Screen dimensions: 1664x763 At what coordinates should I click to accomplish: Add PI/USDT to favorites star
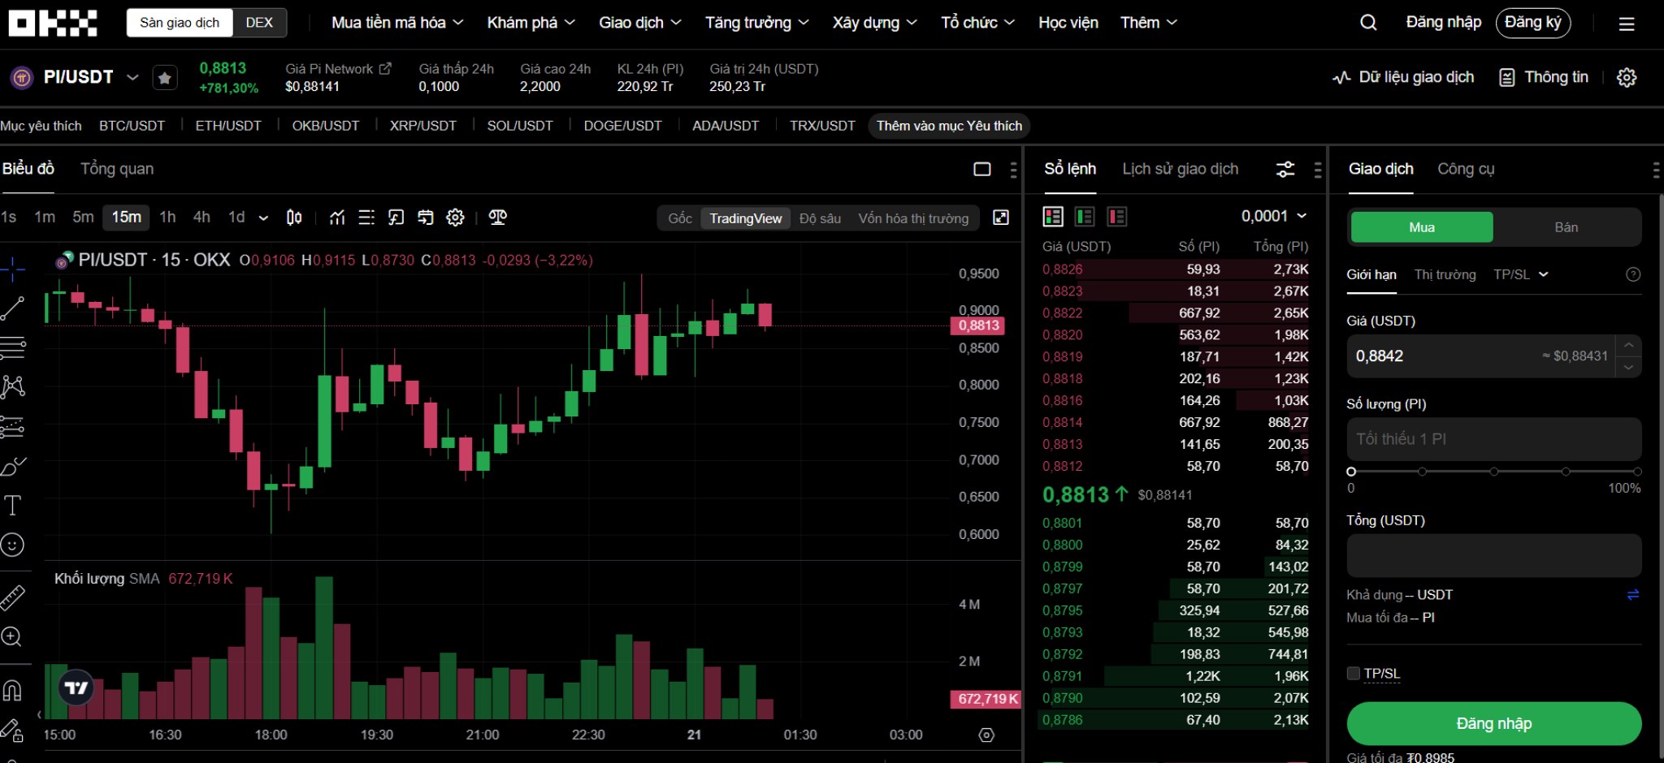click(165, 78)
